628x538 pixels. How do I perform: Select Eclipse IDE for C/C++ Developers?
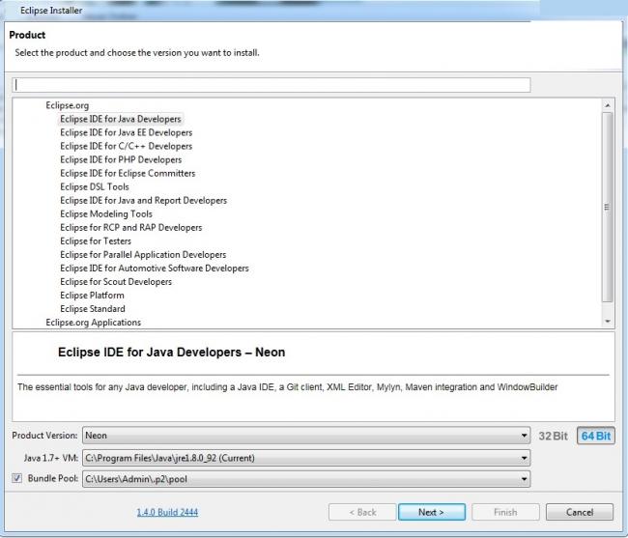point(127,146)
